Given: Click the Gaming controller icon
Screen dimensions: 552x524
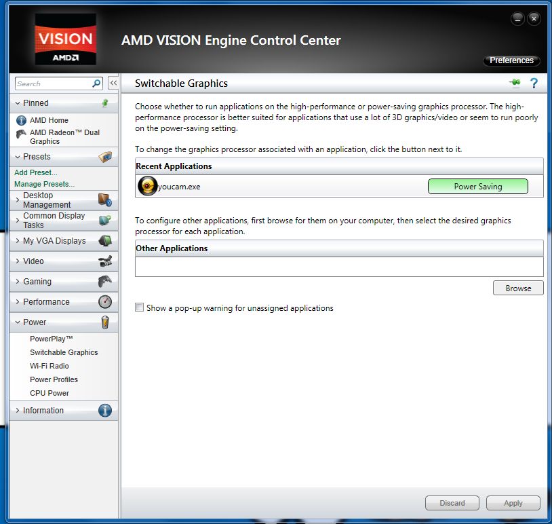Looking at the screenshot, I should click(x=105, y=281).
